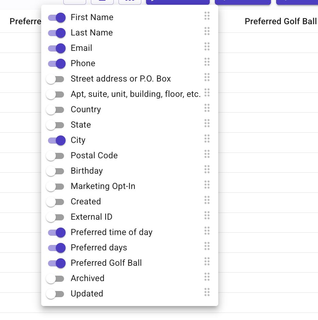Click the reorder handle for City
This screenshot has width=318, height=320.
click(x=207, y=139)
